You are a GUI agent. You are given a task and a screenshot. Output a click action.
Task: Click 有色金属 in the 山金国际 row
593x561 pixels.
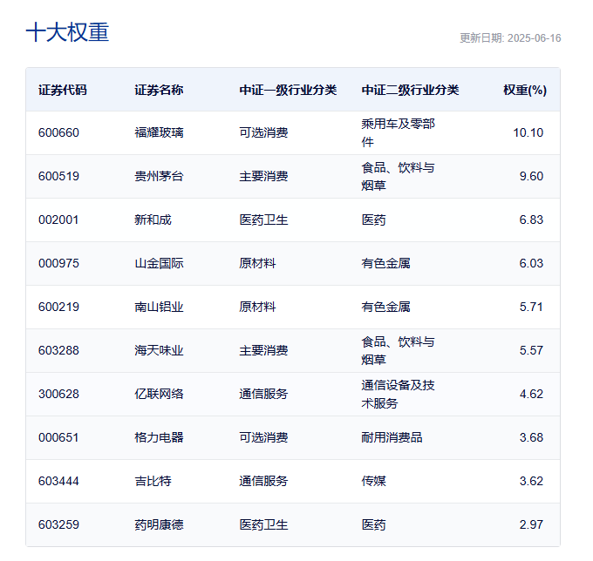(385, 263)
